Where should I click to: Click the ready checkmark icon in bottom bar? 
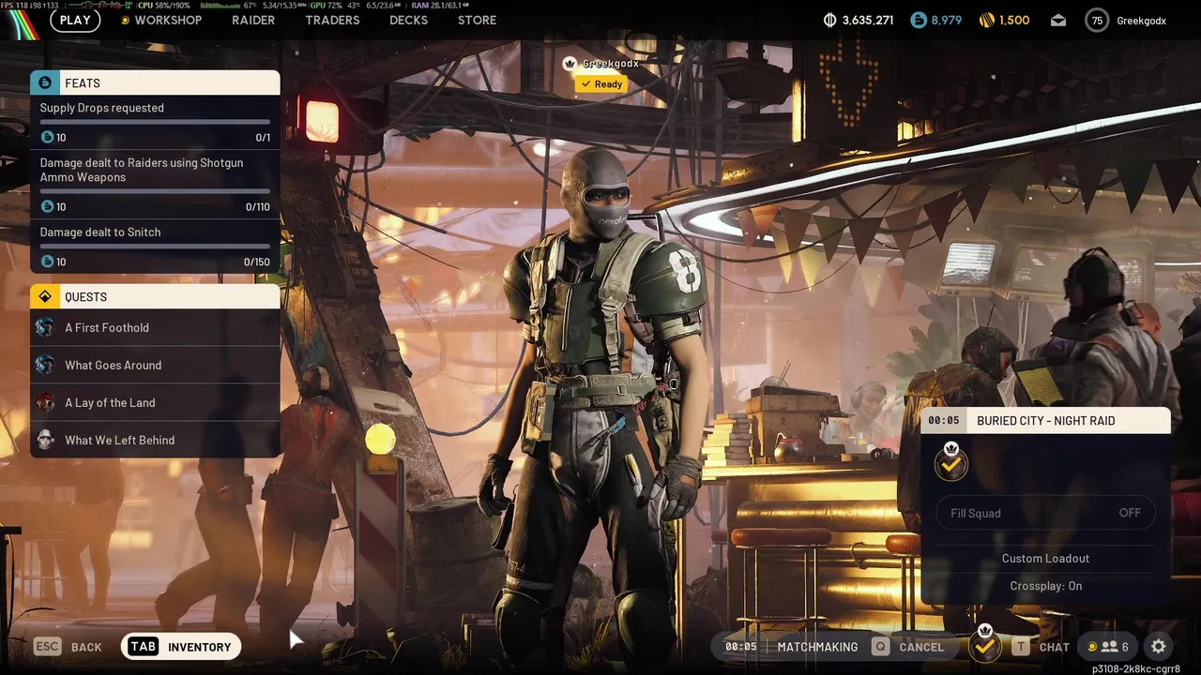tap(984, 644)
